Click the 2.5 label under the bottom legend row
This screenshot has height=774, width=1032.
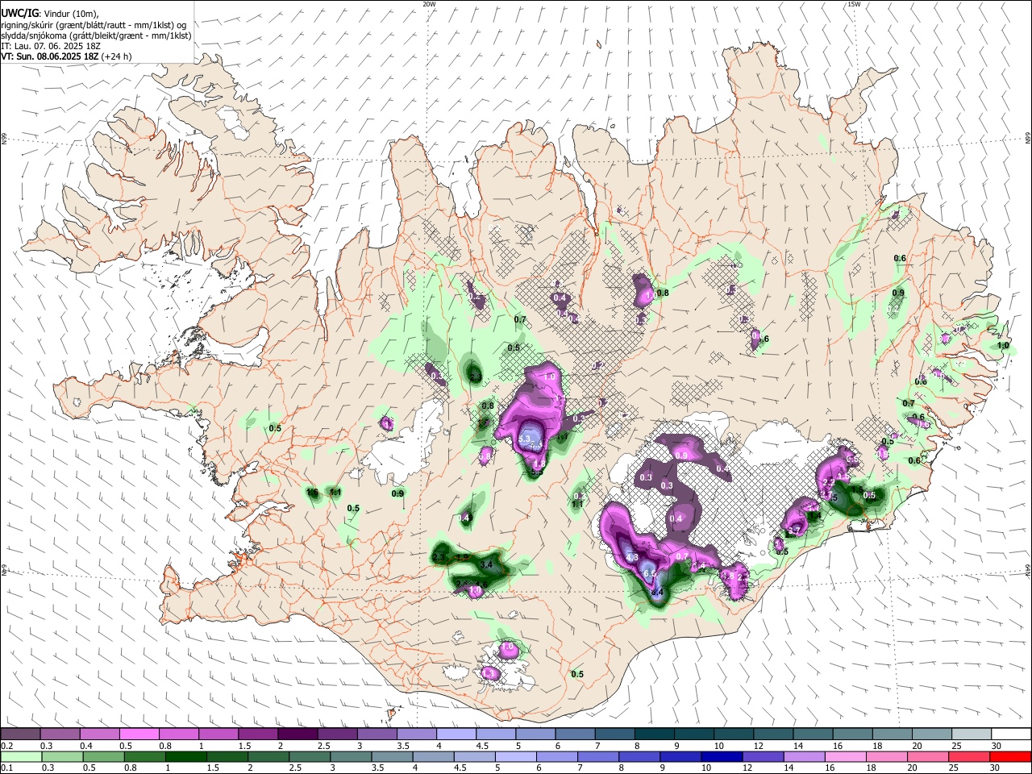click(x=294, y=768)
